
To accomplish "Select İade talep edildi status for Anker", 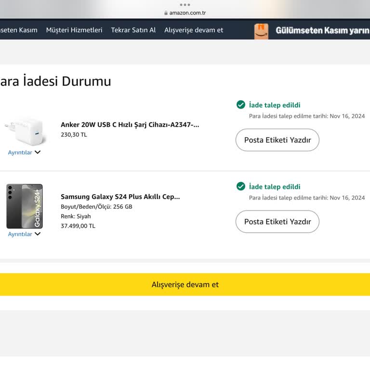I will (x=275, y=105).
